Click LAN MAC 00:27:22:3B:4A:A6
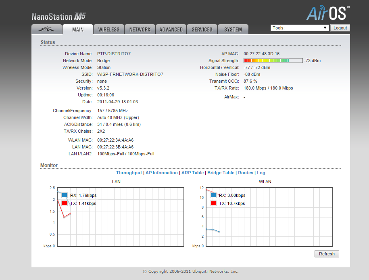This screenshot has width=369, height=280. click(115, 147)
